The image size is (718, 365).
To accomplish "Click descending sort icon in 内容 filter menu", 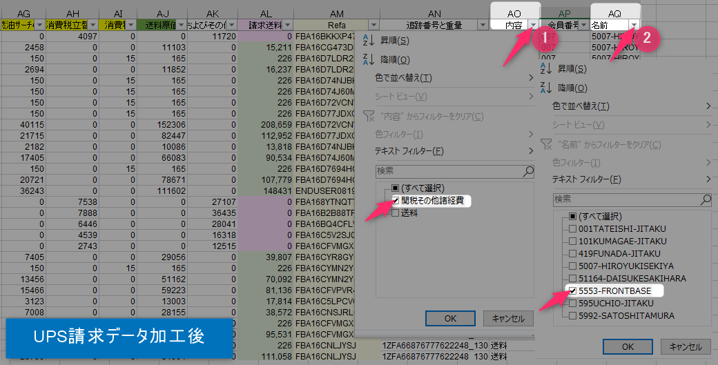I will pyautogui.click(x=368, y=59).
